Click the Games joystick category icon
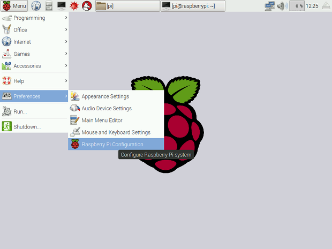 (6, 54)
